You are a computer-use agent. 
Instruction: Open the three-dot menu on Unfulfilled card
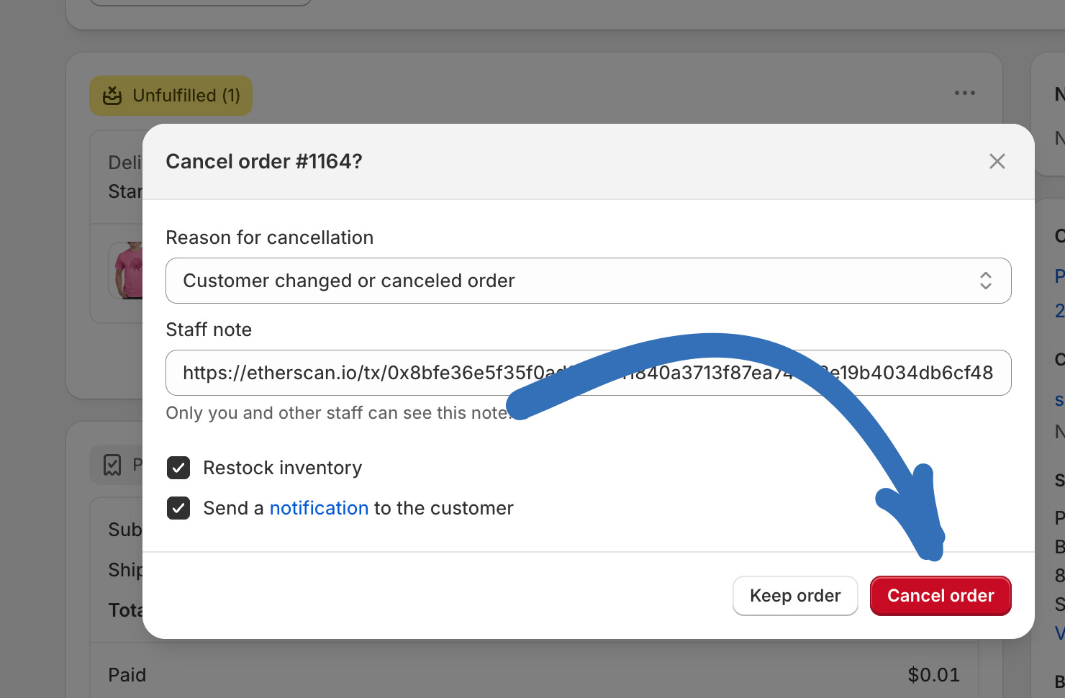[x=965, y=93]
